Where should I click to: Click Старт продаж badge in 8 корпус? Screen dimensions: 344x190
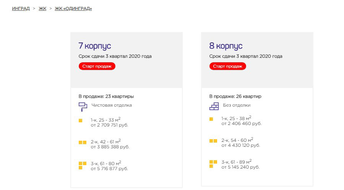coord(228,66)
